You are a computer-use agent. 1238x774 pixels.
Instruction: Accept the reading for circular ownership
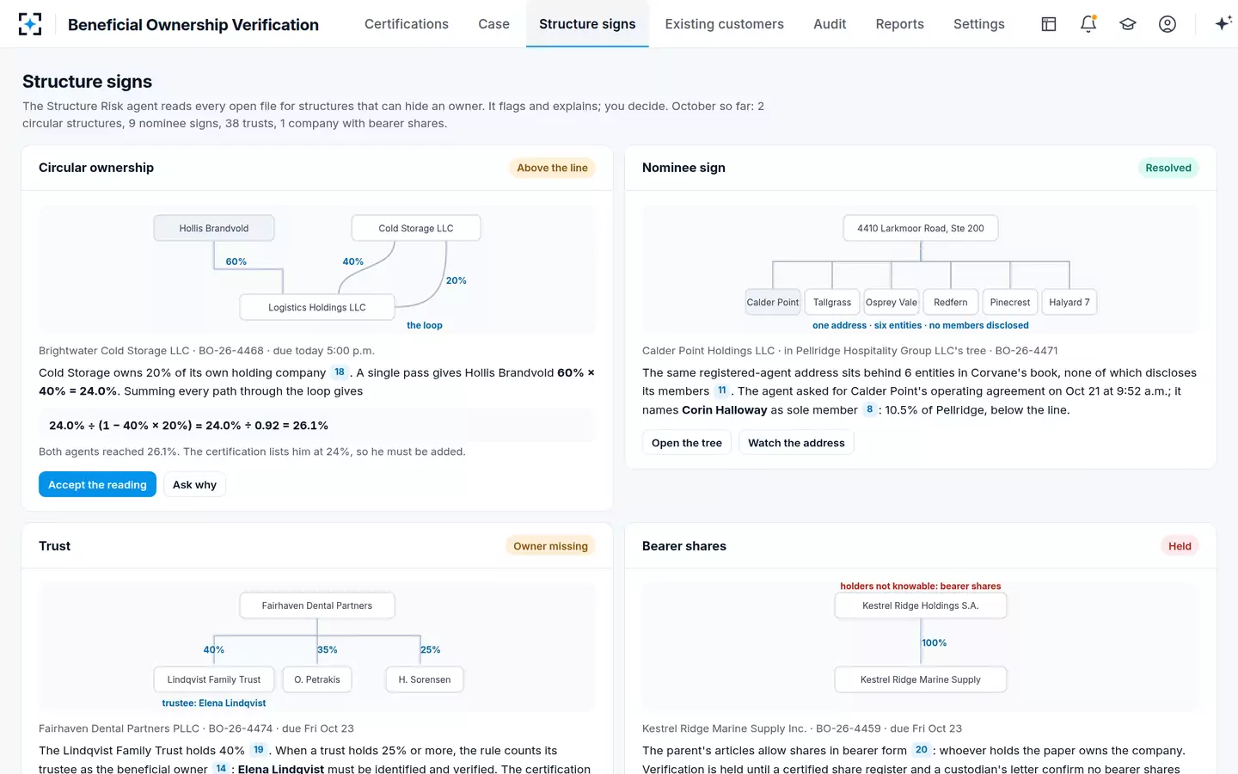tap(97, 484)
